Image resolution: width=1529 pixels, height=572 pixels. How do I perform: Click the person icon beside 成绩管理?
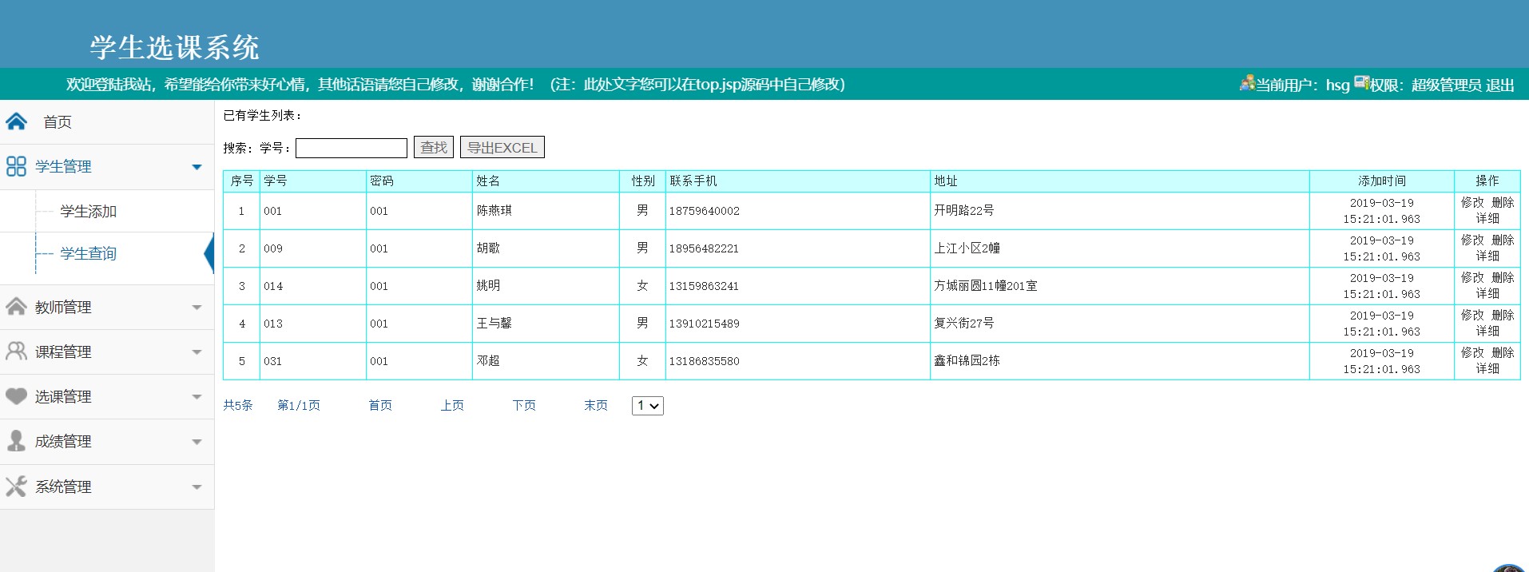click(16, 441)
